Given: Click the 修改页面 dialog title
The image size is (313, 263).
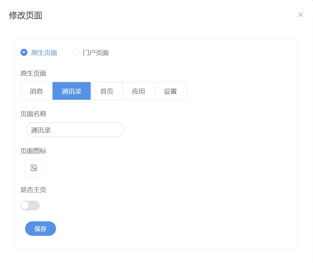Looking at the screenshot, I should 26,15.
